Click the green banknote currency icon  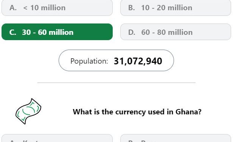[x=28, y=111]
